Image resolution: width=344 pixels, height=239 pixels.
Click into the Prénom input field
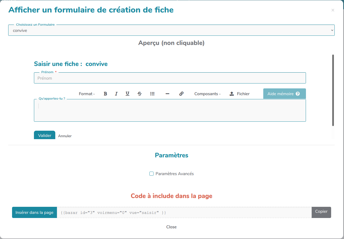(170, 78)
